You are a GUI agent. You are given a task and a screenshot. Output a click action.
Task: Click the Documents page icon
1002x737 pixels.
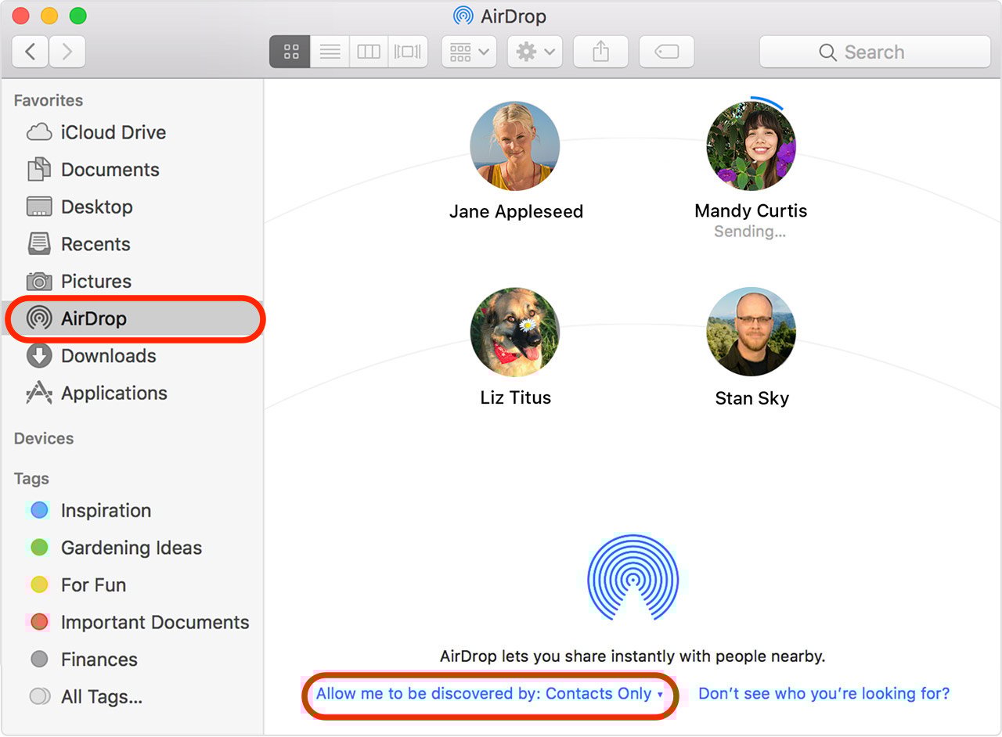[39, 170]
